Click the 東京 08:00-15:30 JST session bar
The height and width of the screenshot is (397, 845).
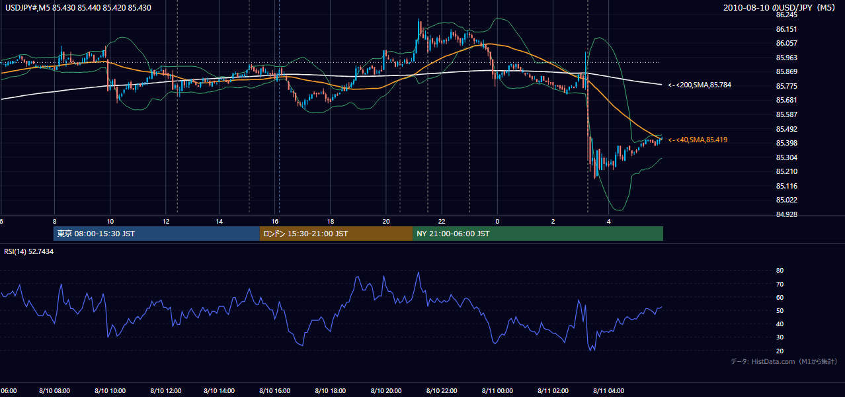[157, 234]
